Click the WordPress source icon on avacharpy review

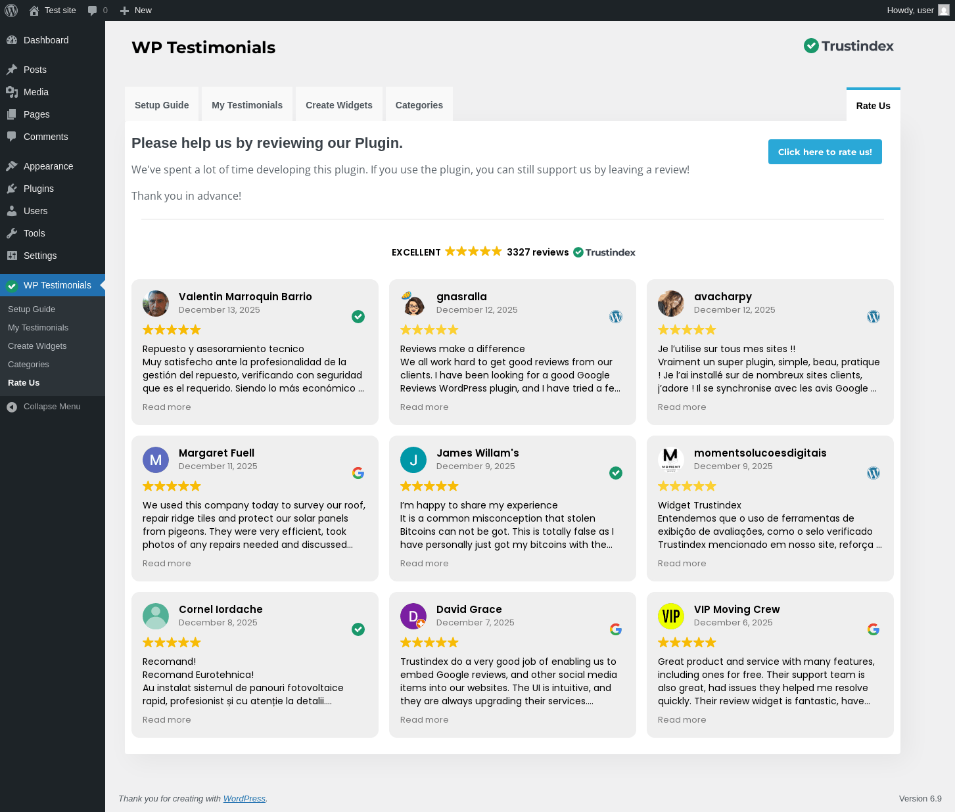(x=873, y=317)
